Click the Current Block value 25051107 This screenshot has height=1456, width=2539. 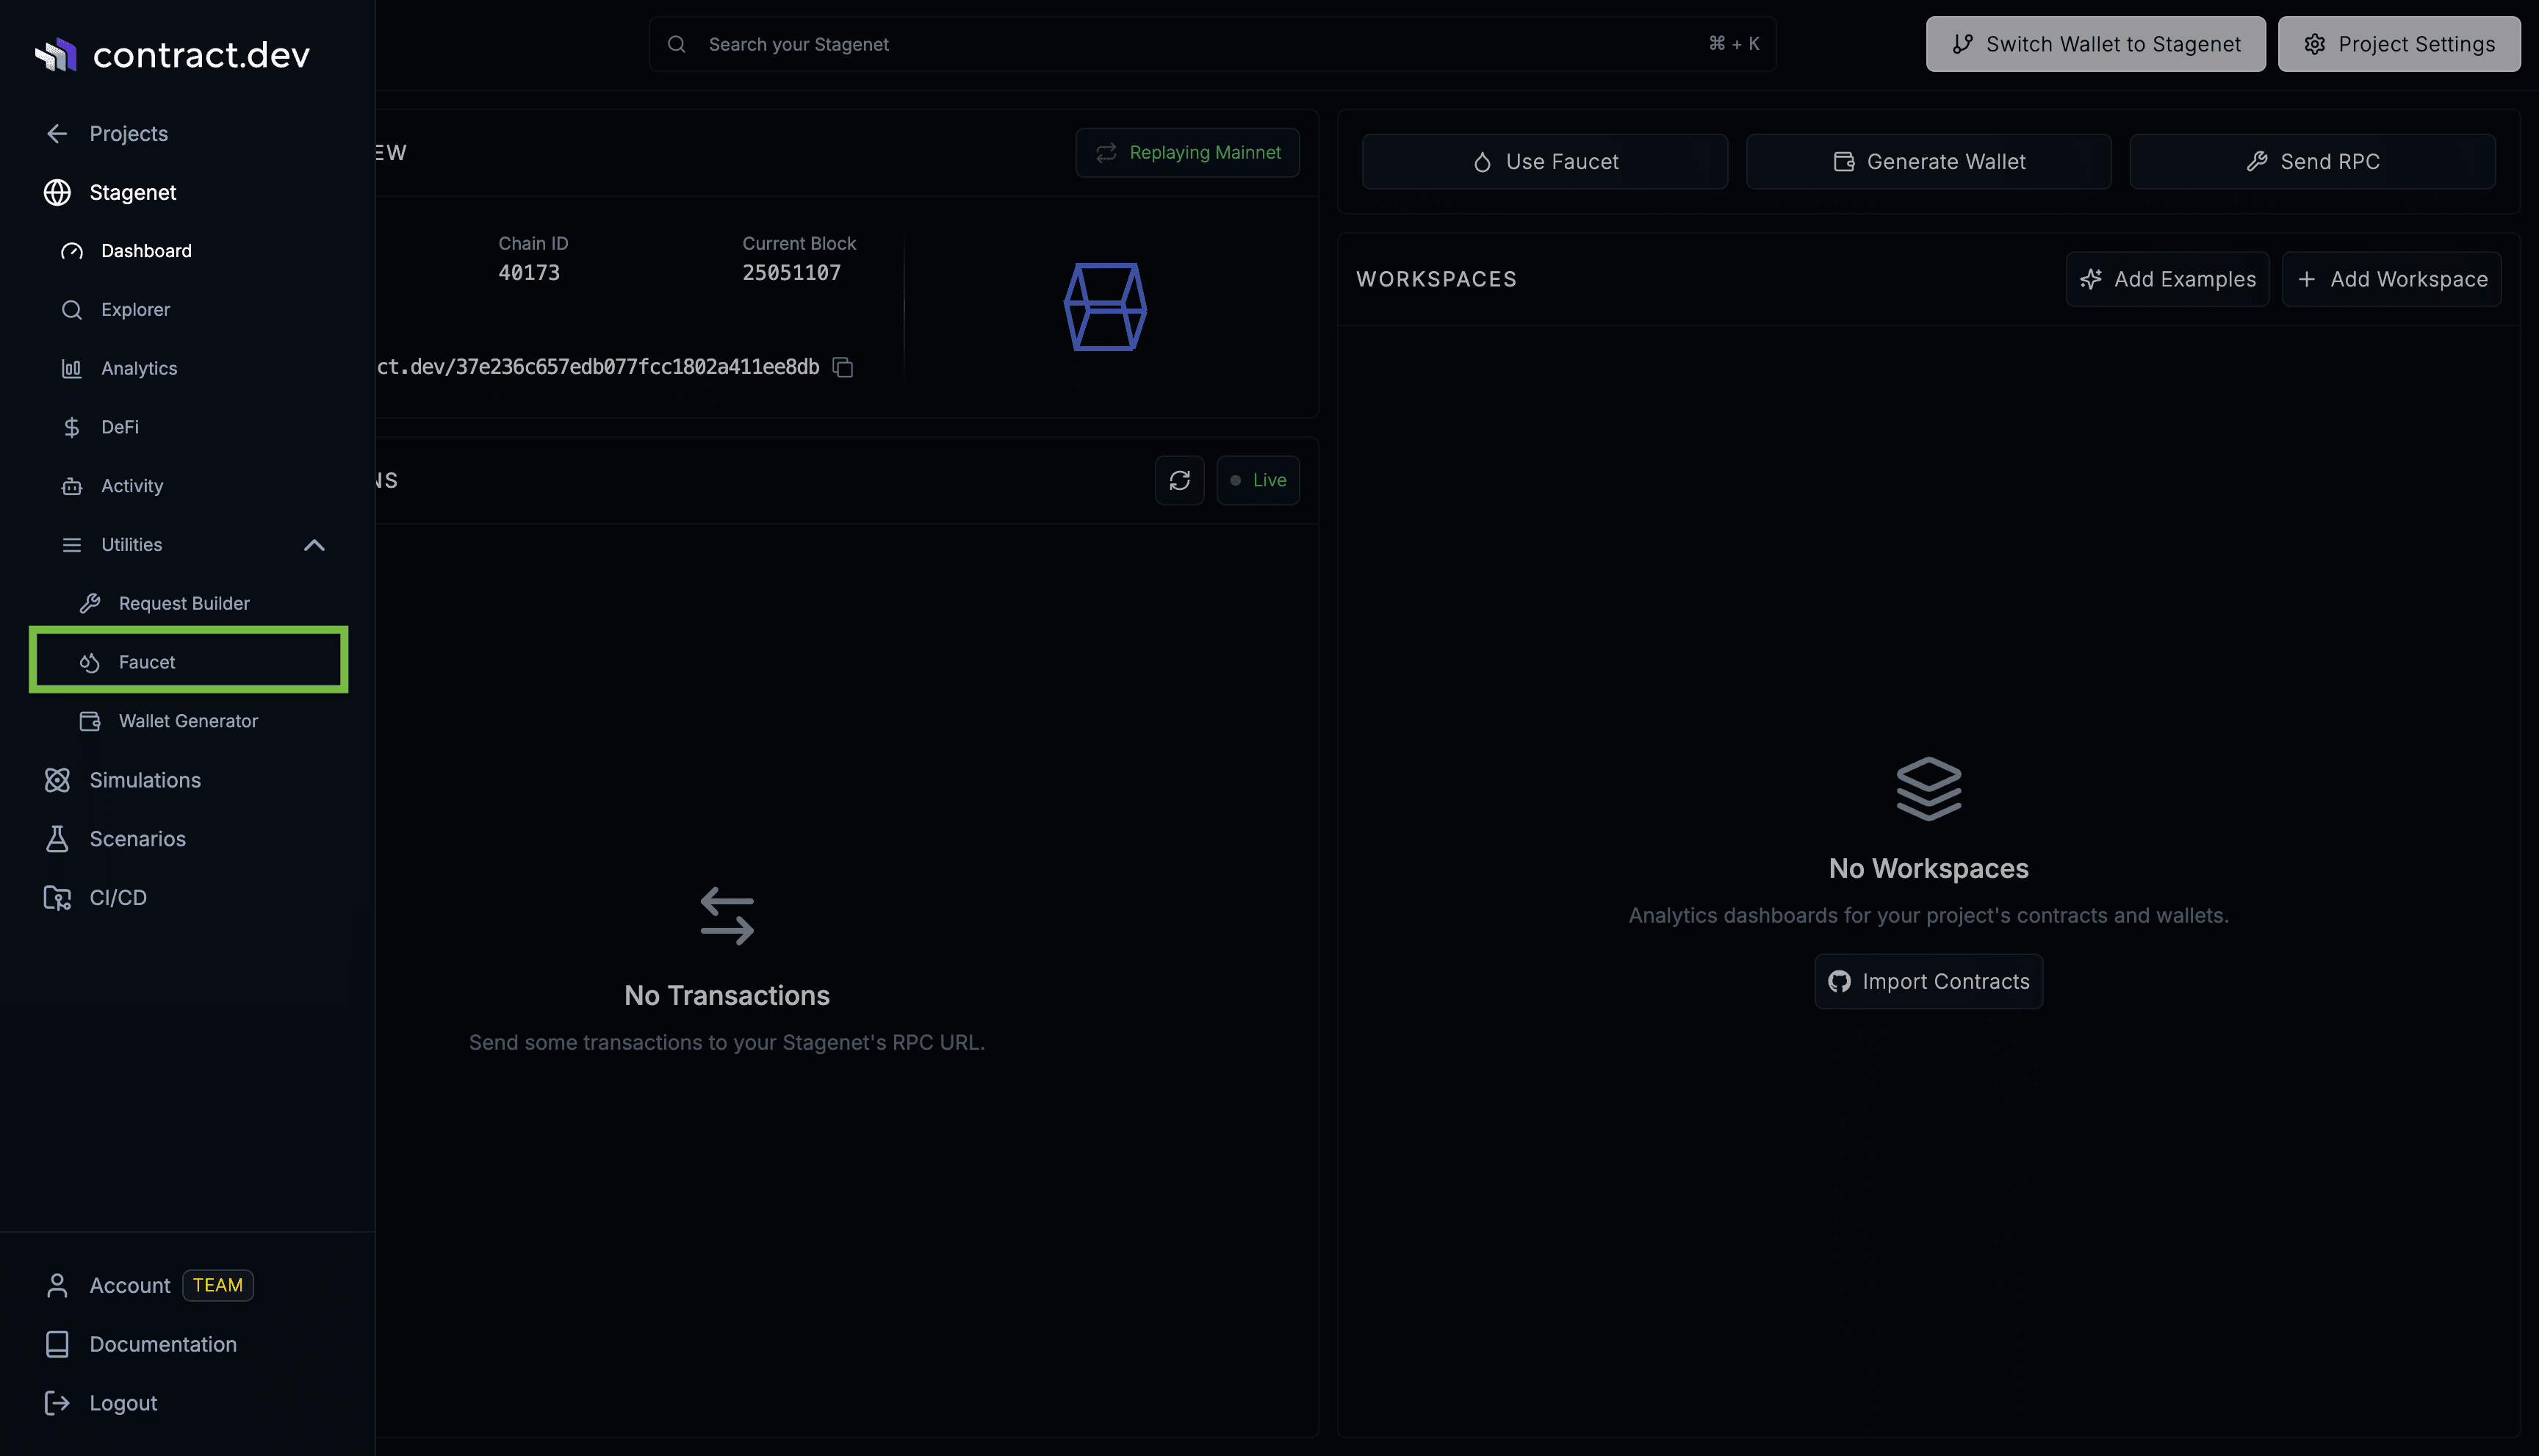[x=791, y=272]
